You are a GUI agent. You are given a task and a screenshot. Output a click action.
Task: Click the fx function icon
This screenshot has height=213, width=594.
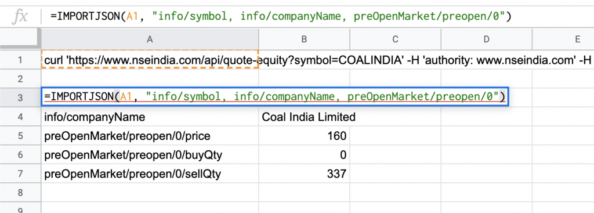[19, 16]
